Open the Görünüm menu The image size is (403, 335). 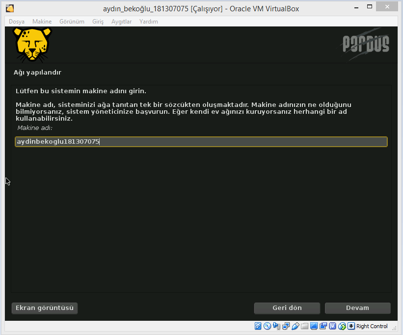point(72,22)
